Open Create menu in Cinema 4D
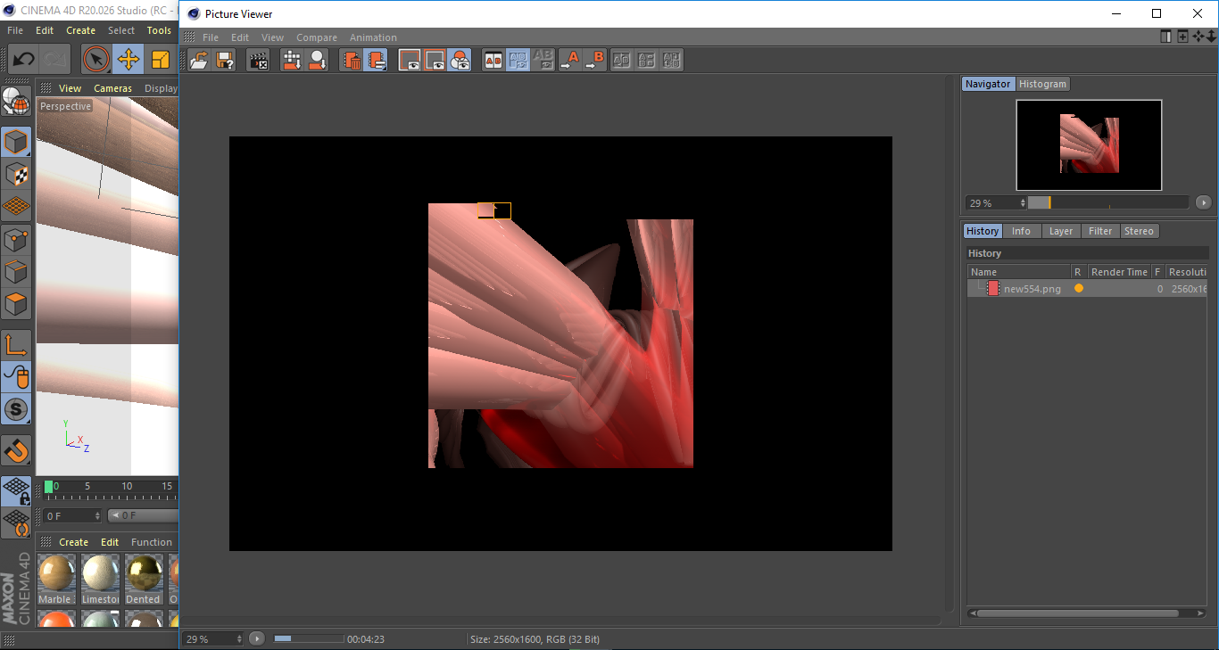This screenshot has width=1219, height=650. pyautogui.click(x=80, y=30)
